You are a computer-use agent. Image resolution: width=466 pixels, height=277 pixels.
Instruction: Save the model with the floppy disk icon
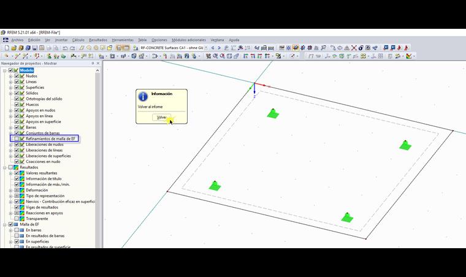tap(35, 48)
